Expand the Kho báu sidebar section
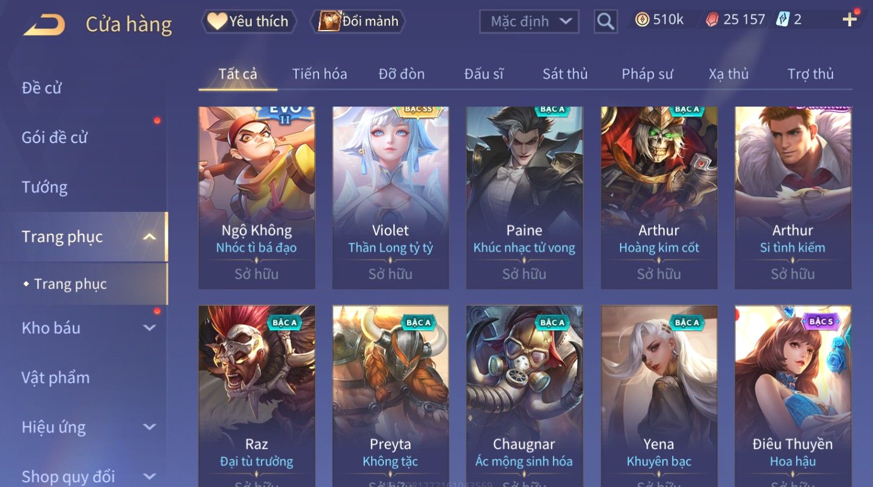The width and height of the screenshot is (873, 487). click(149, 328)
